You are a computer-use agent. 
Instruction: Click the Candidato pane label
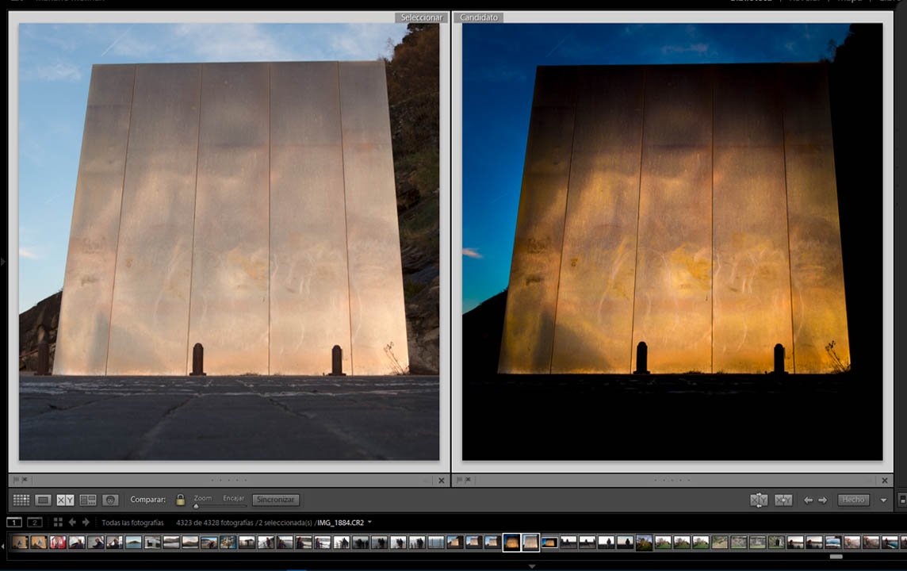click(478, 17)
